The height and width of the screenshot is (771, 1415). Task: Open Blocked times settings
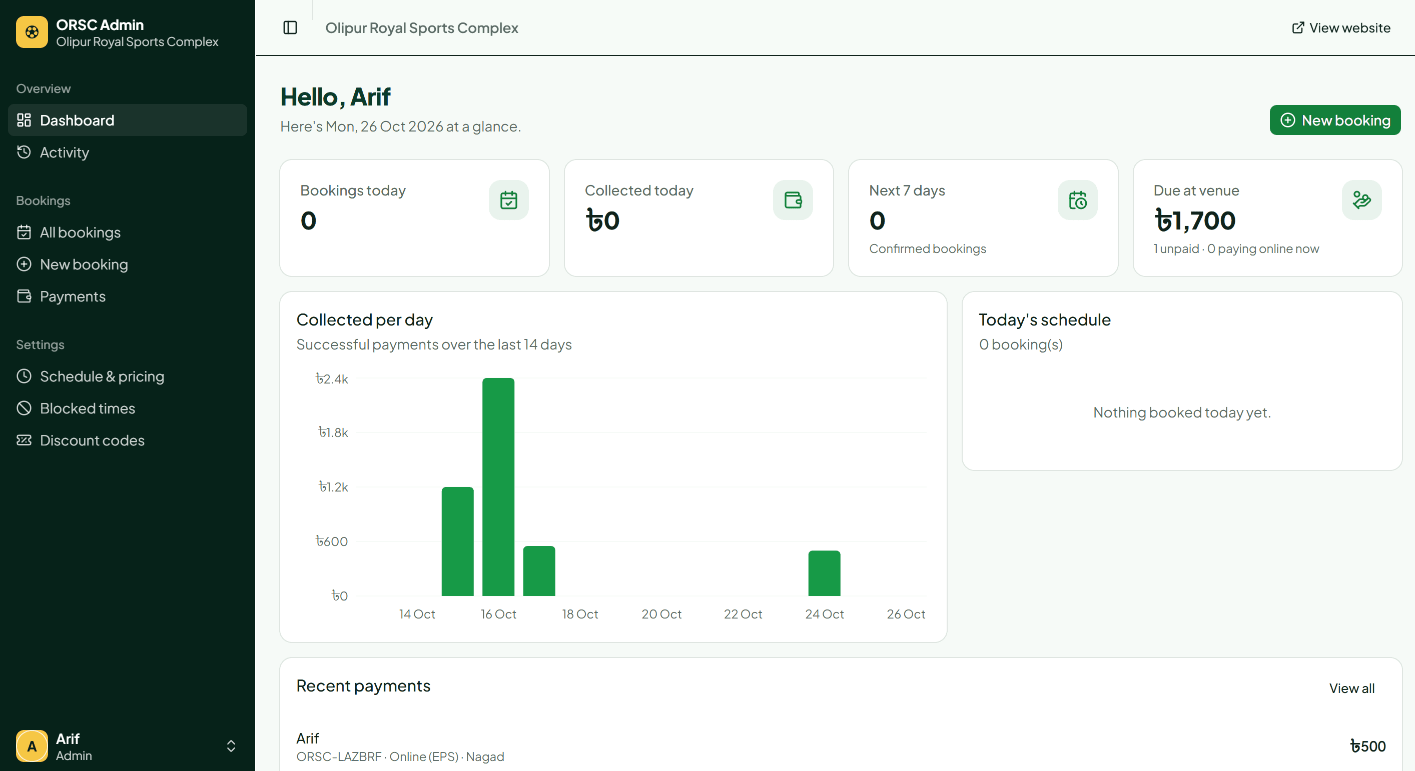[x=128, y=408]
